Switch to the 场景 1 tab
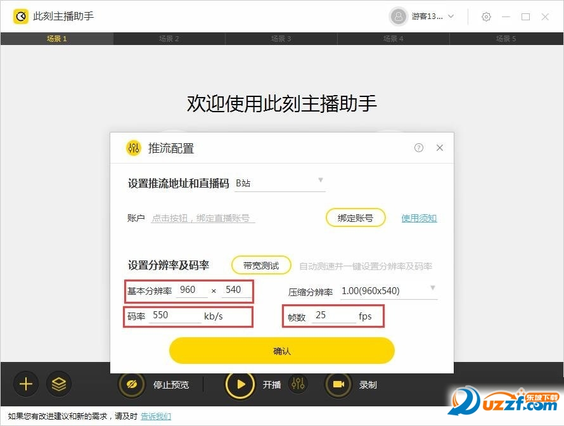The width and height of the screenshot is (564, 426). (x=57, y=39)
